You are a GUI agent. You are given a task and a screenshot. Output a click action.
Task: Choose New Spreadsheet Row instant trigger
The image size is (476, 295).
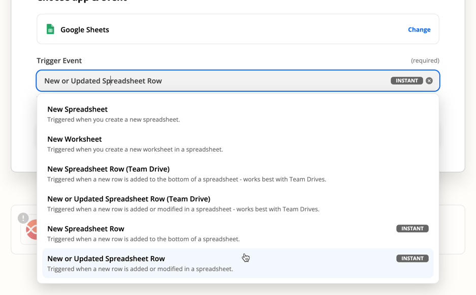pos(238,234)
